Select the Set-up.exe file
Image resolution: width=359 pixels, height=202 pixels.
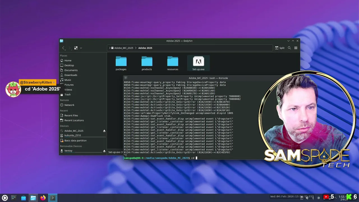click(x=198, y=63)
